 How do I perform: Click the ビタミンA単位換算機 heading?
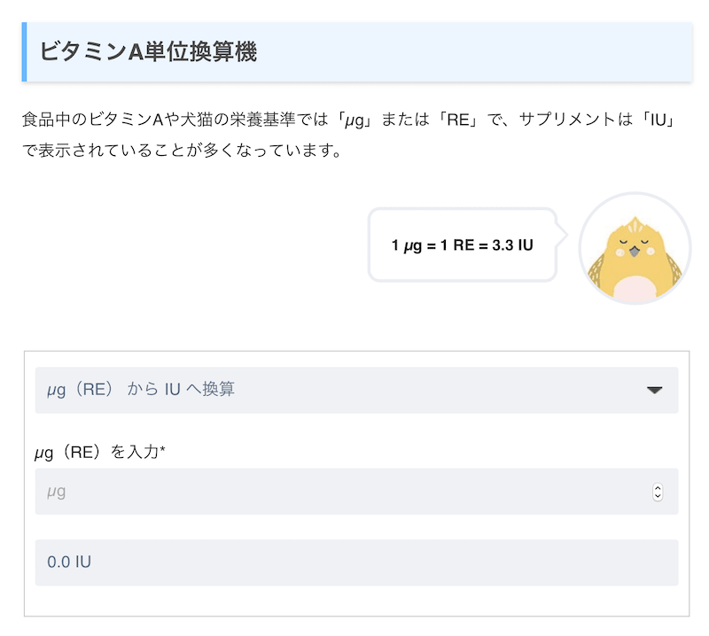click(148, 52)
